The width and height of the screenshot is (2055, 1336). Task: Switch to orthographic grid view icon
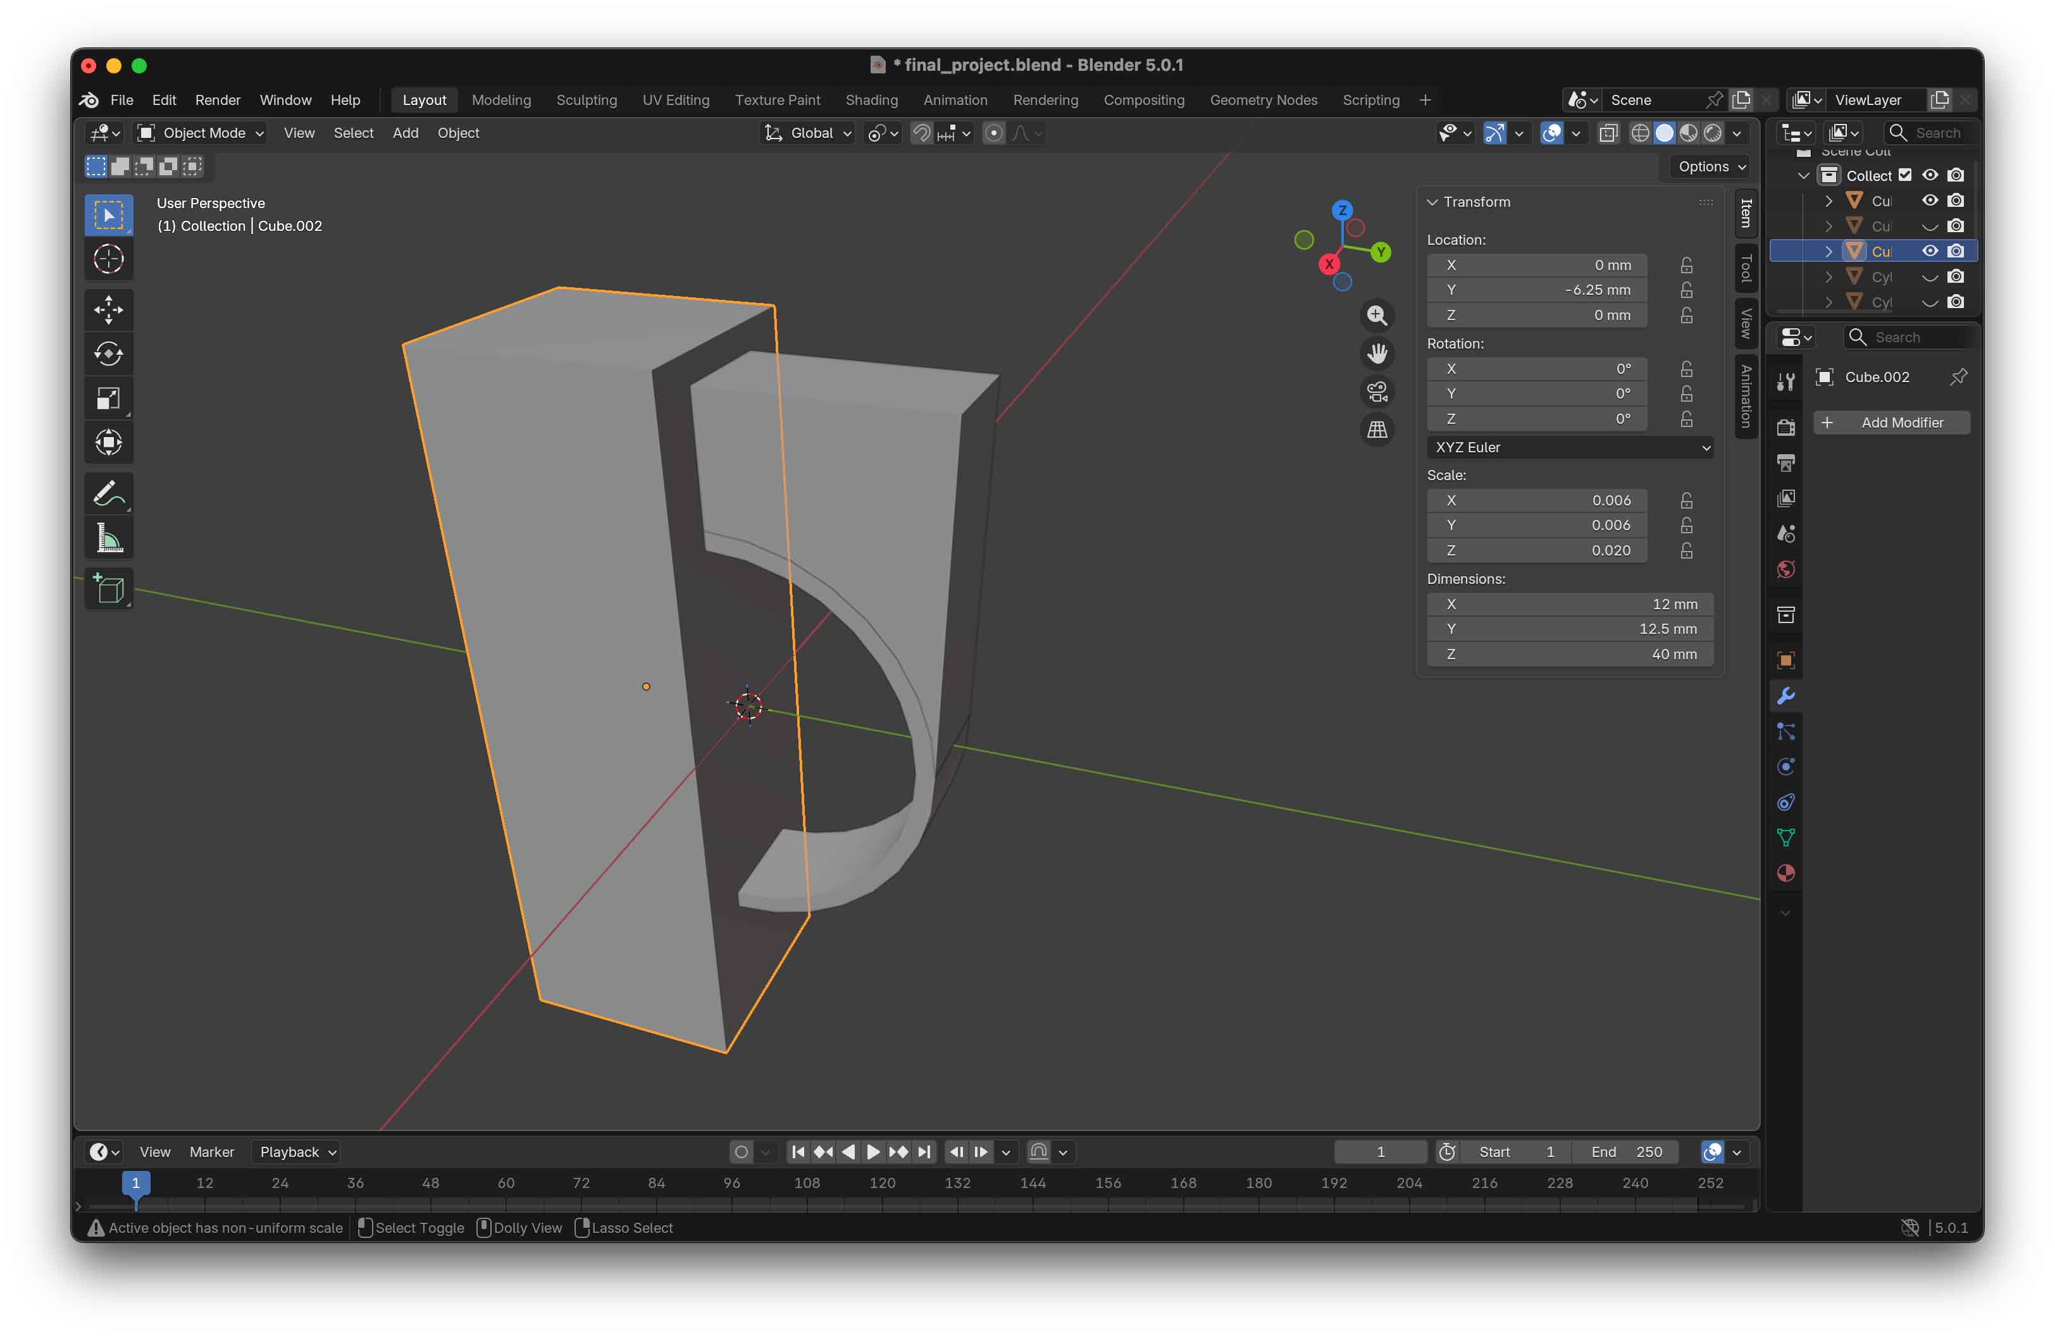tap(1377, 429)
